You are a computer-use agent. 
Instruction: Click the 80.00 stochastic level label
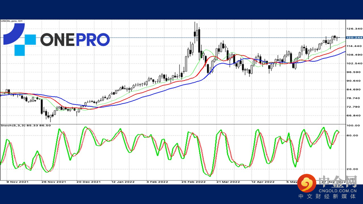tap(353, 136)
